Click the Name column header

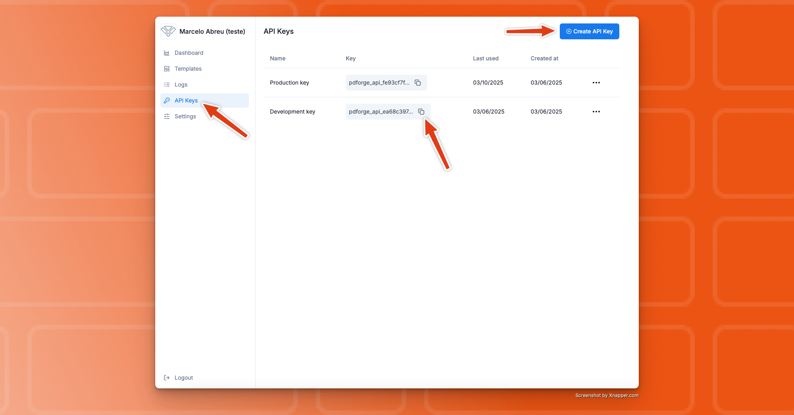tap(278, 58)
